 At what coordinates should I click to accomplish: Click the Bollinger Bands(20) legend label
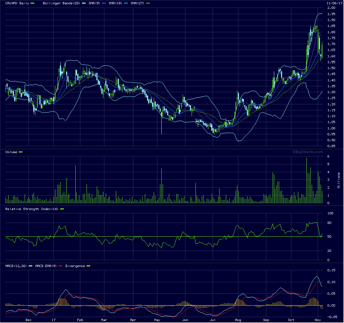(x=61, y=3)
